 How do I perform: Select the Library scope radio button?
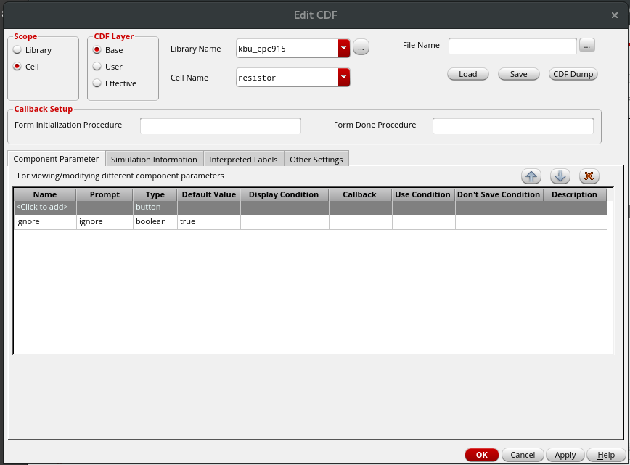17,50
